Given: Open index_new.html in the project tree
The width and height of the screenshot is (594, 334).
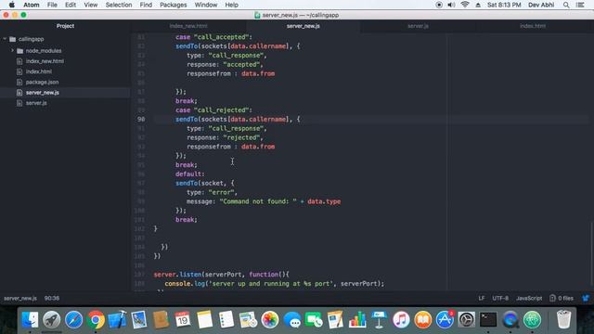Looking at the screenshot, I should coord(45,61).
